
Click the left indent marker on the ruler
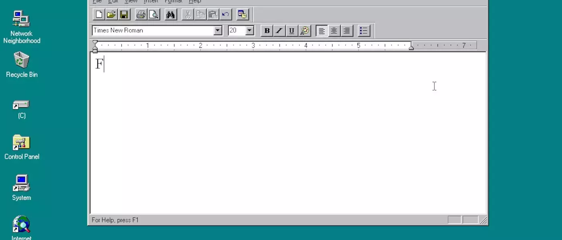pos(95,50)
